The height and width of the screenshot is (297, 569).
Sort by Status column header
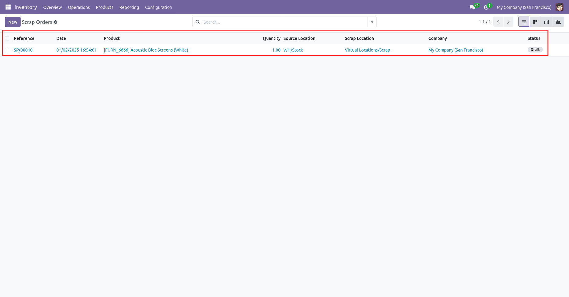point(534,38)
